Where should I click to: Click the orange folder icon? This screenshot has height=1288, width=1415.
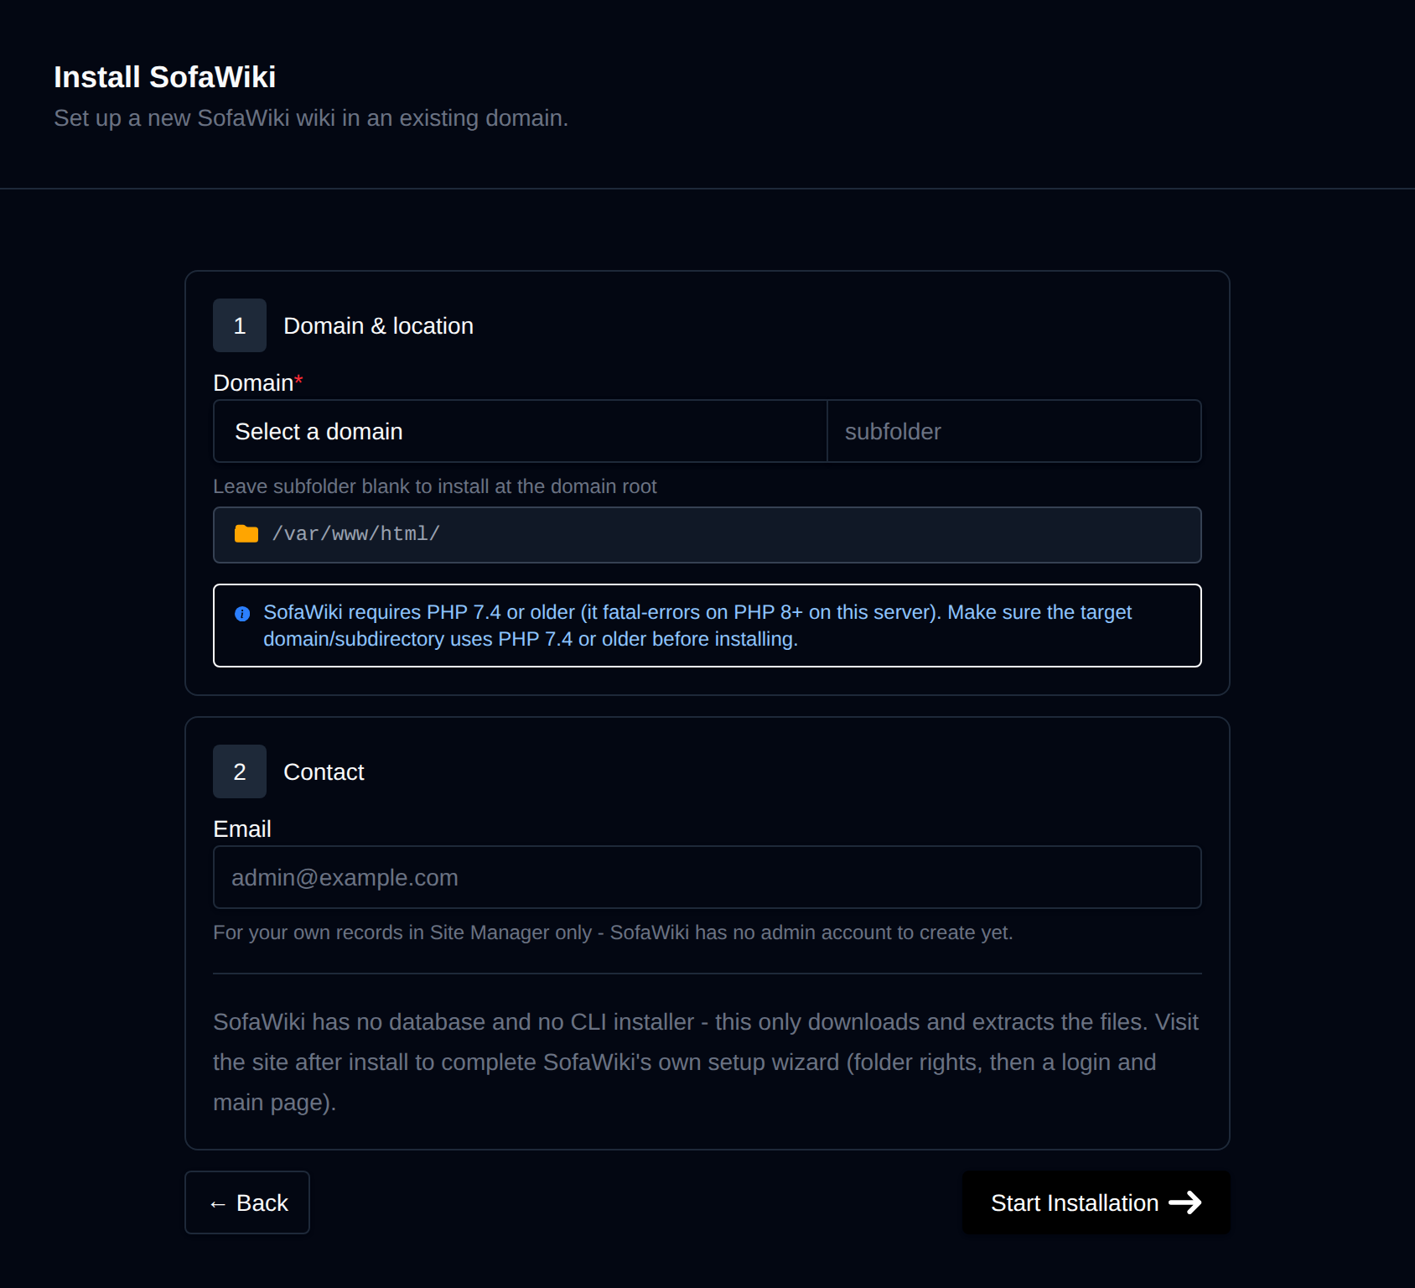point(246,533)
